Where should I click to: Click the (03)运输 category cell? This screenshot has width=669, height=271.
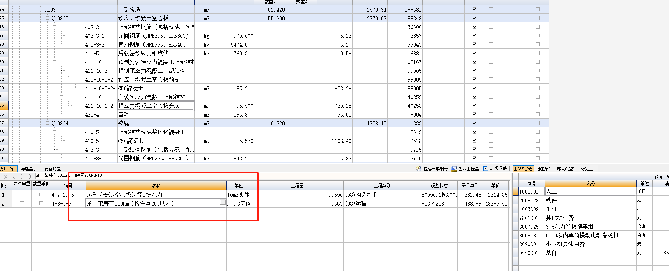tap(382, 203)
